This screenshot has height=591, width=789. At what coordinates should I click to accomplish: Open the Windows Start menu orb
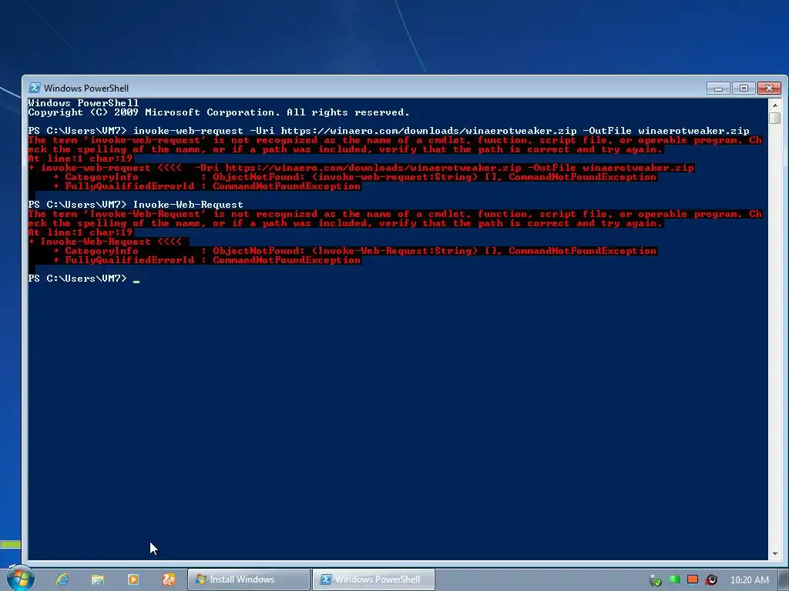[x=20, y=578]
